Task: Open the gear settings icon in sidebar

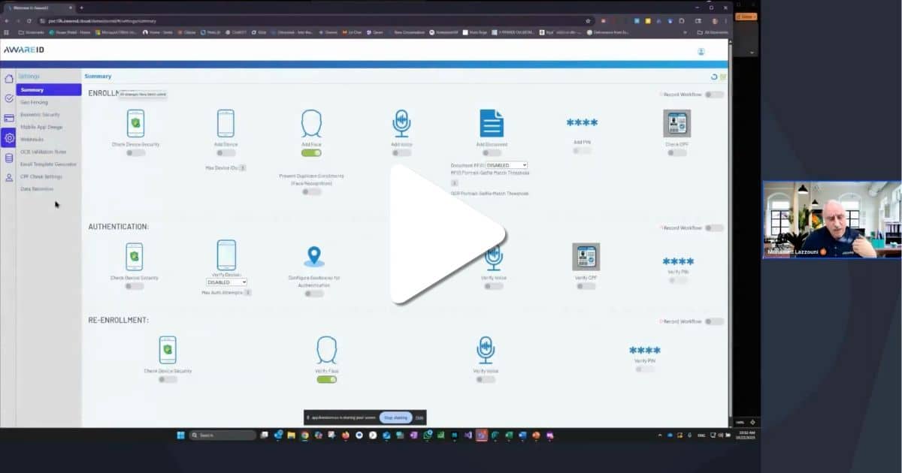Action: [8, 138]
